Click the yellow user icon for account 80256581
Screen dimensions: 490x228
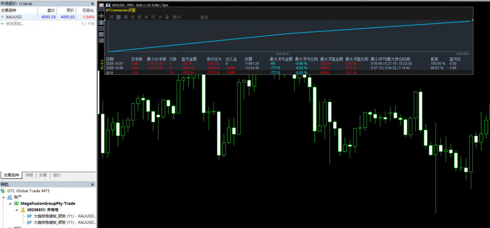click(23, 210)
